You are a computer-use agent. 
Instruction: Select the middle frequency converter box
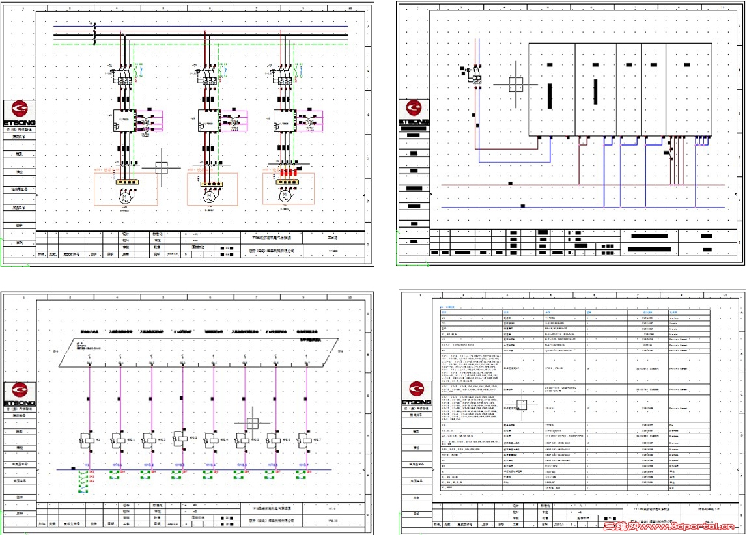[209, 121]
